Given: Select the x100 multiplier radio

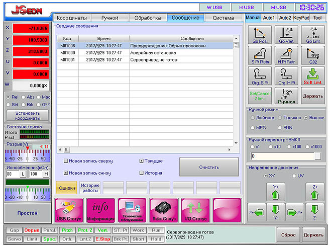Looking at the screenshot, I should [x=289, y=147].
